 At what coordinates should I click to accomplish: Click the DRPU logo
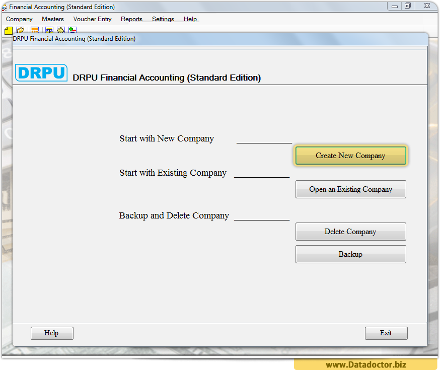point(41,72)
